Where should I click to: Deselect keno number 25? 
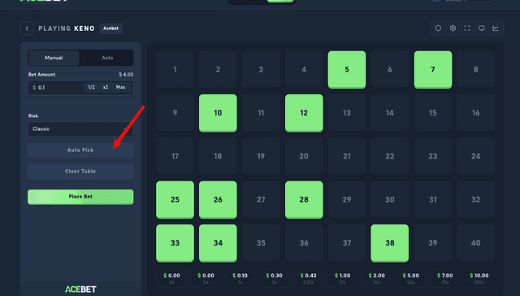click(x=175, y=200)
